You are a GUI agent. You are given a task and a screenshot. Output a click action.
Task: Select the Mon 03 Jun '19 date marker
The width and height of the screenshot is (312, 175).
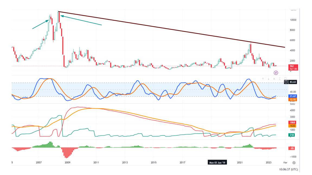coord(218,162)
